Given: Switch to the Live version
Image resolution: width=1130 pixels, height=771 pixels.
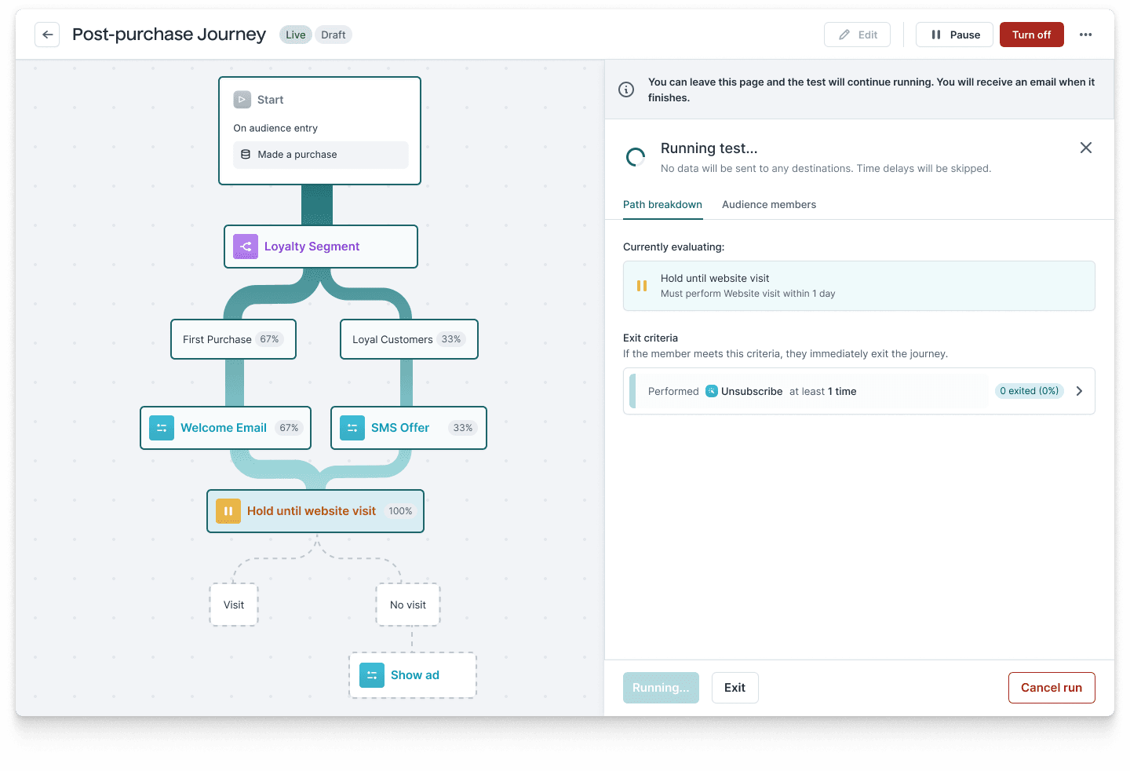Looking at the screenshot, I should (x=295, y=35).
